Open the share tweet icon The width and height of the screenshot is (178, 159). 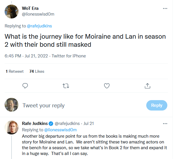coord(147,86)
